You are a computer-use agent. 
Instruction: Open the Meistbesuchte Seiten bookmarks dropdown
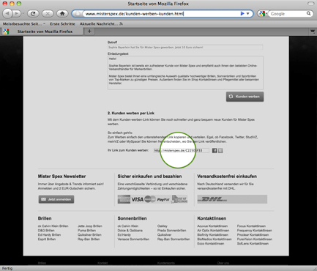(24, 23)
